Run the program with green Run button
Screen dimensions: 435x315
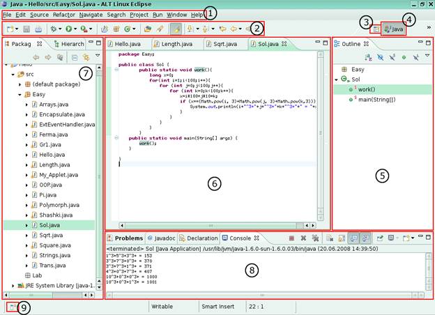click(69, 29)
